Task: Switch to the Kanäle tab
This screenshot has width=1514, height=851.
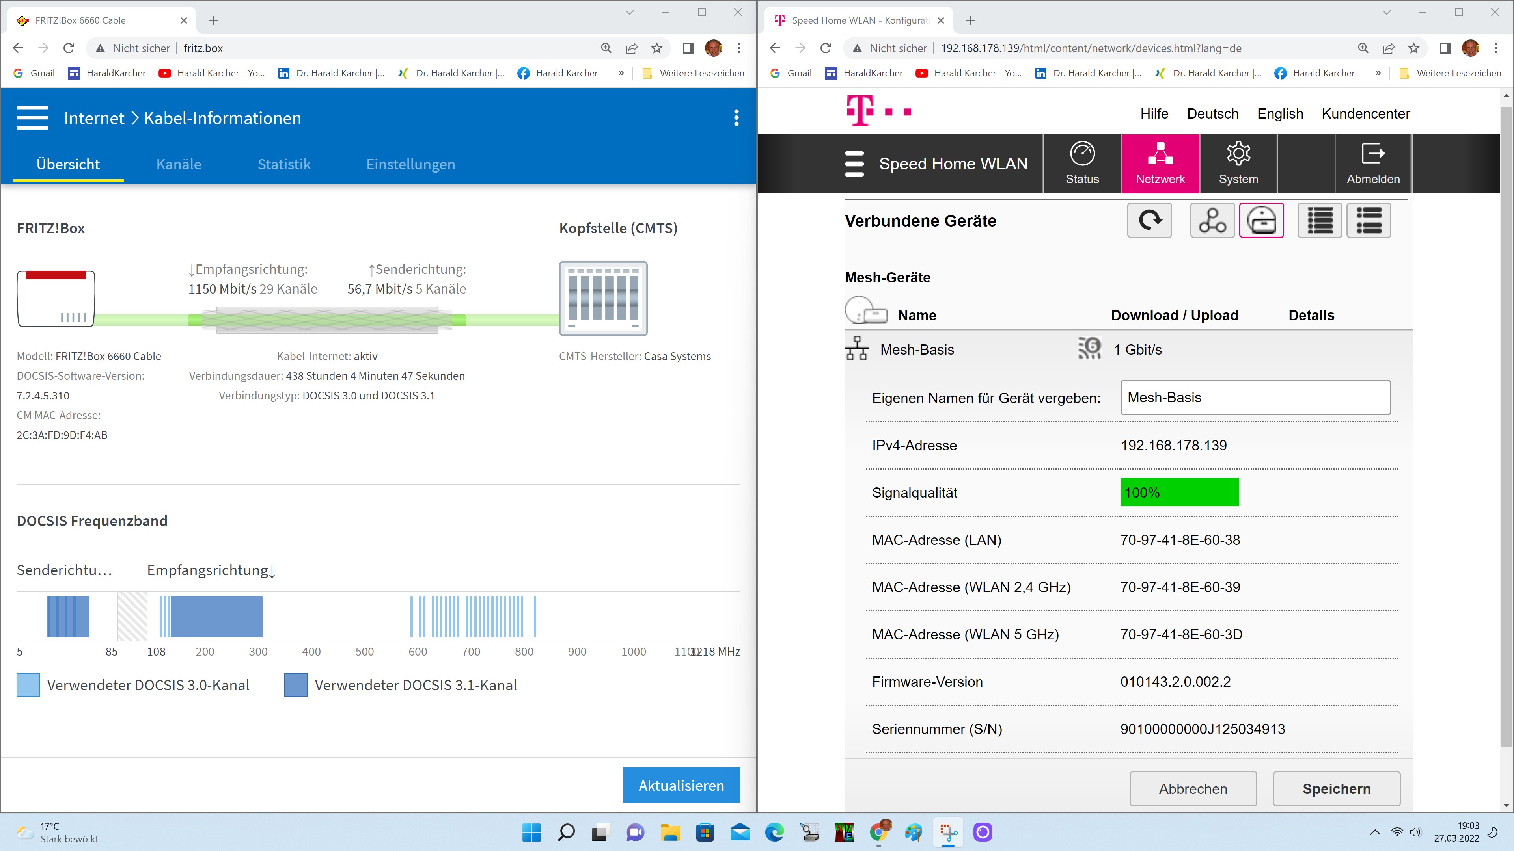Action: tap(179, 164)
